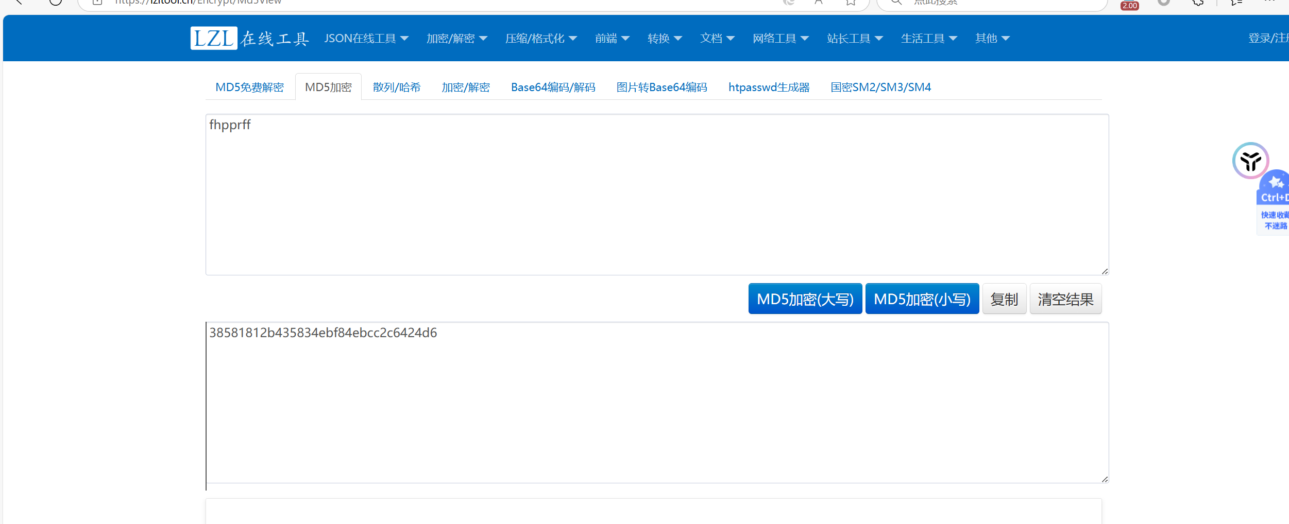
Task: Select the MD5加密 tab
Action: pos(328,87)
